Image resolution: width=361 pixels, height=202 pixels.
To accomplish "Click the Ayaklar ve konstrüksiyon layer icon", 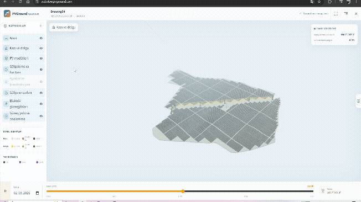I will click(6, 82).
